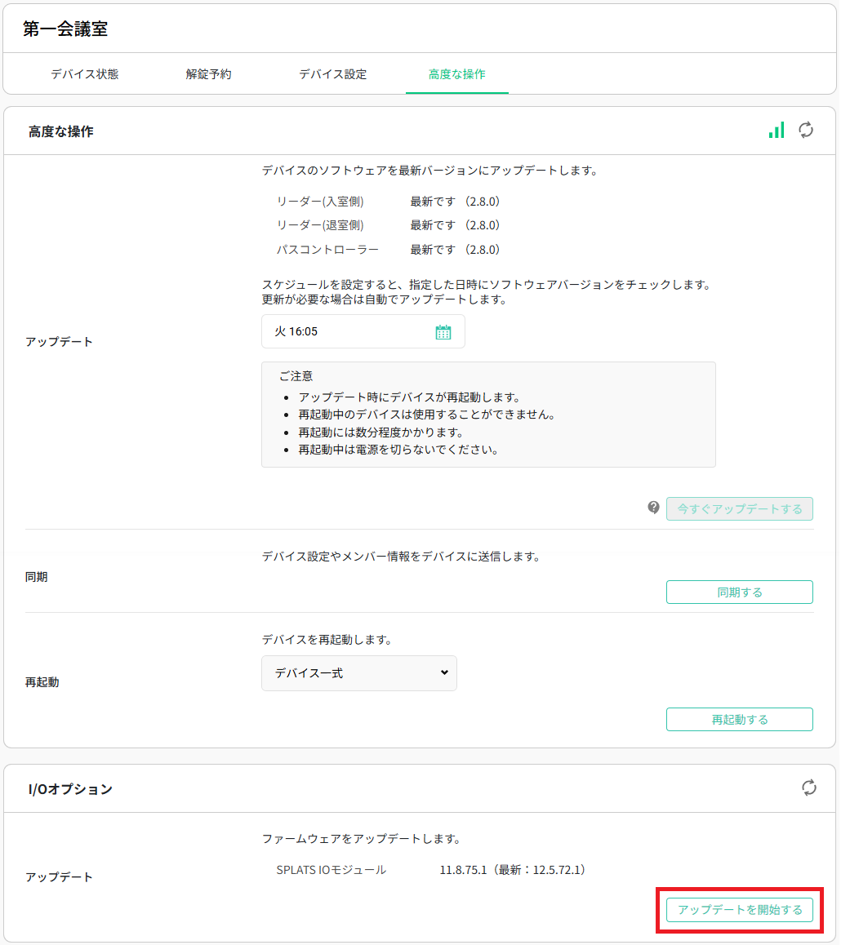Image resolution: width=841 pixels, height=945 pixels.
Task: Click the 第一会議室 title
Action: coord(65,29)
